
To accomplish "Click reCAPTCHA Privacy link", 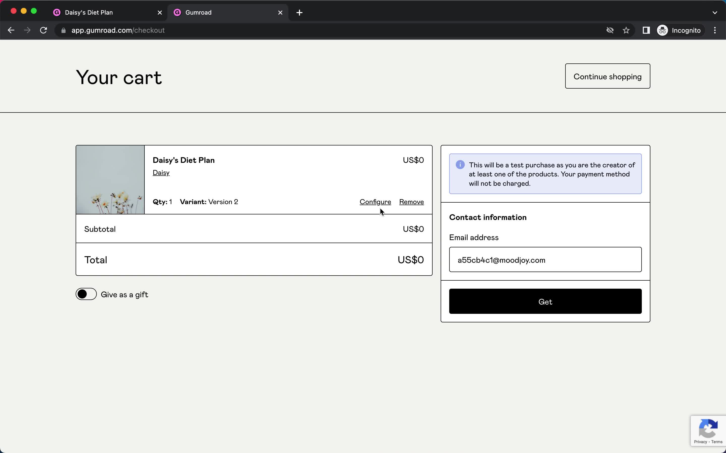I will click(x=700, y=442).
